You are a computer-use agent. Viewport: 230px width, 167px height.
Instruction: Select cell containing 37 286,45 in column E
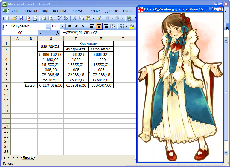(101, 75)
